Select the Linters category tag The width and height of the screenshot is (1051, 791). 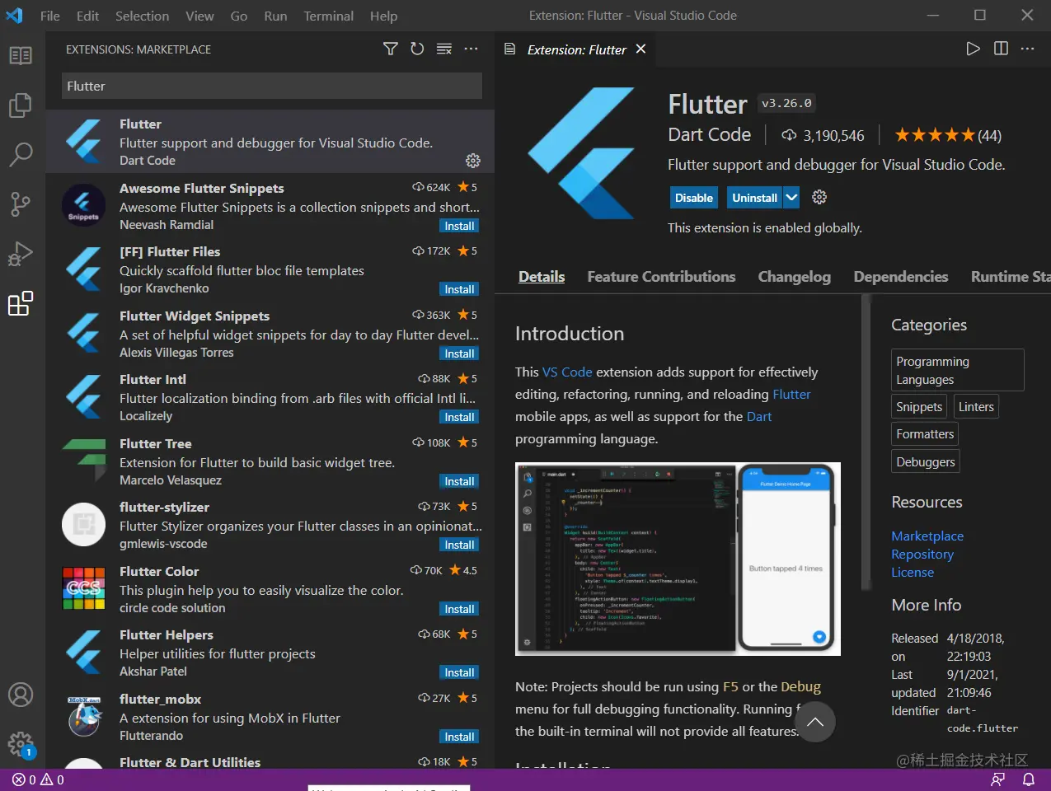(976, 407)
